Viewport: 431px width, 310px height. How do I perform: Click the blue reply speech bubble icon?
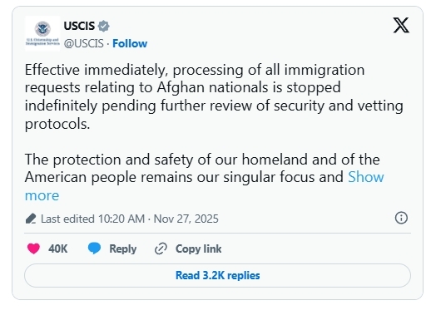click(94, 248)
